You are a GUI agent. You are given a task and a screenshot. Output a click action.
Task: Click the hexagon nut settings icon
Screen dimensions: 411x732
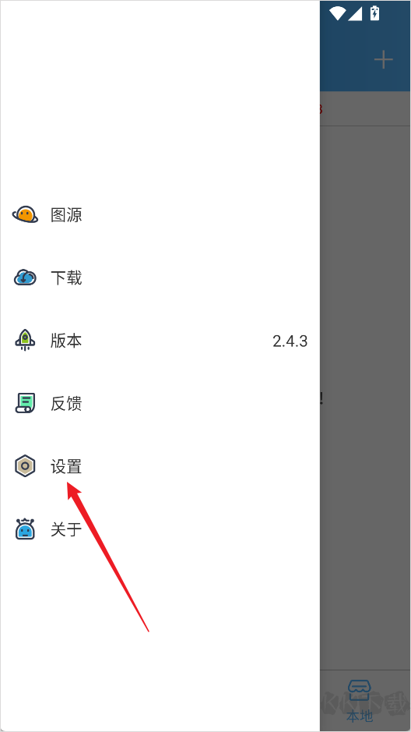tap(25, 466)
